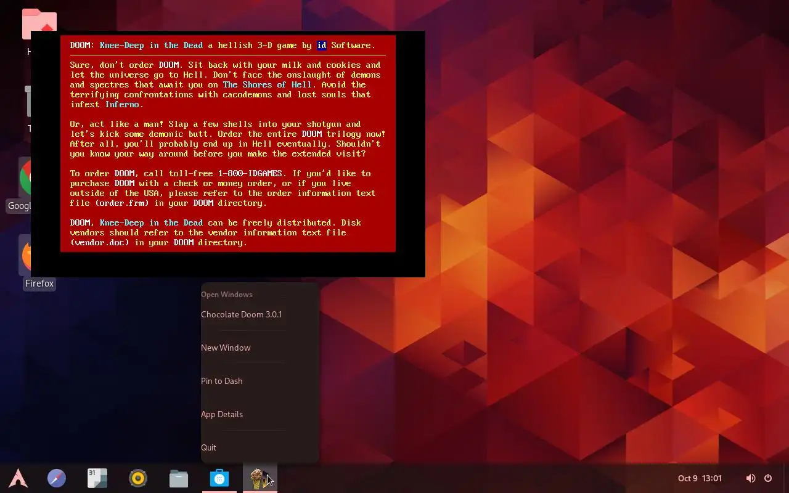The image size is (789, 493).
Task: Click the highlighted 'id' text in DOOM window
Action: point(322,45)
